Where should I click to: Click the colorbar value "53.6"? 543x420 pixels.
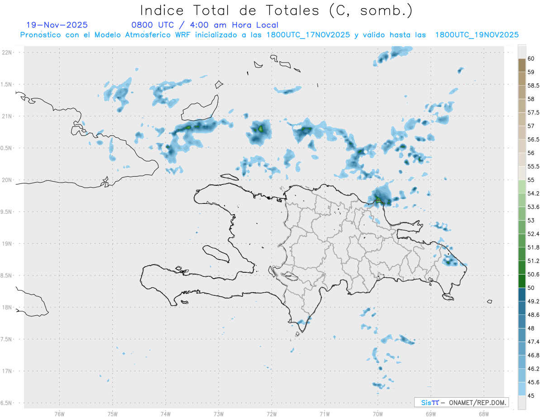(533, 207)
